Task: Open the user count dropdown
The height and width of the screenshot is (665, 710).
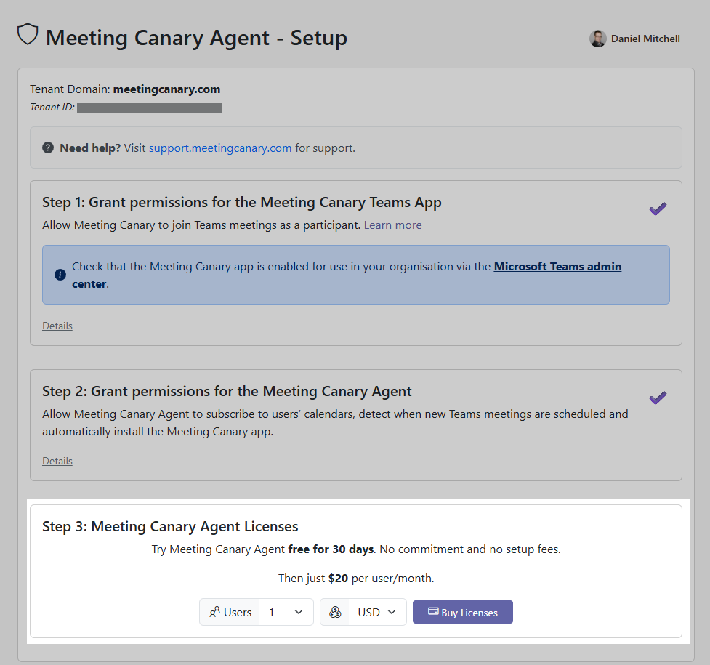Action: (286, 612)
